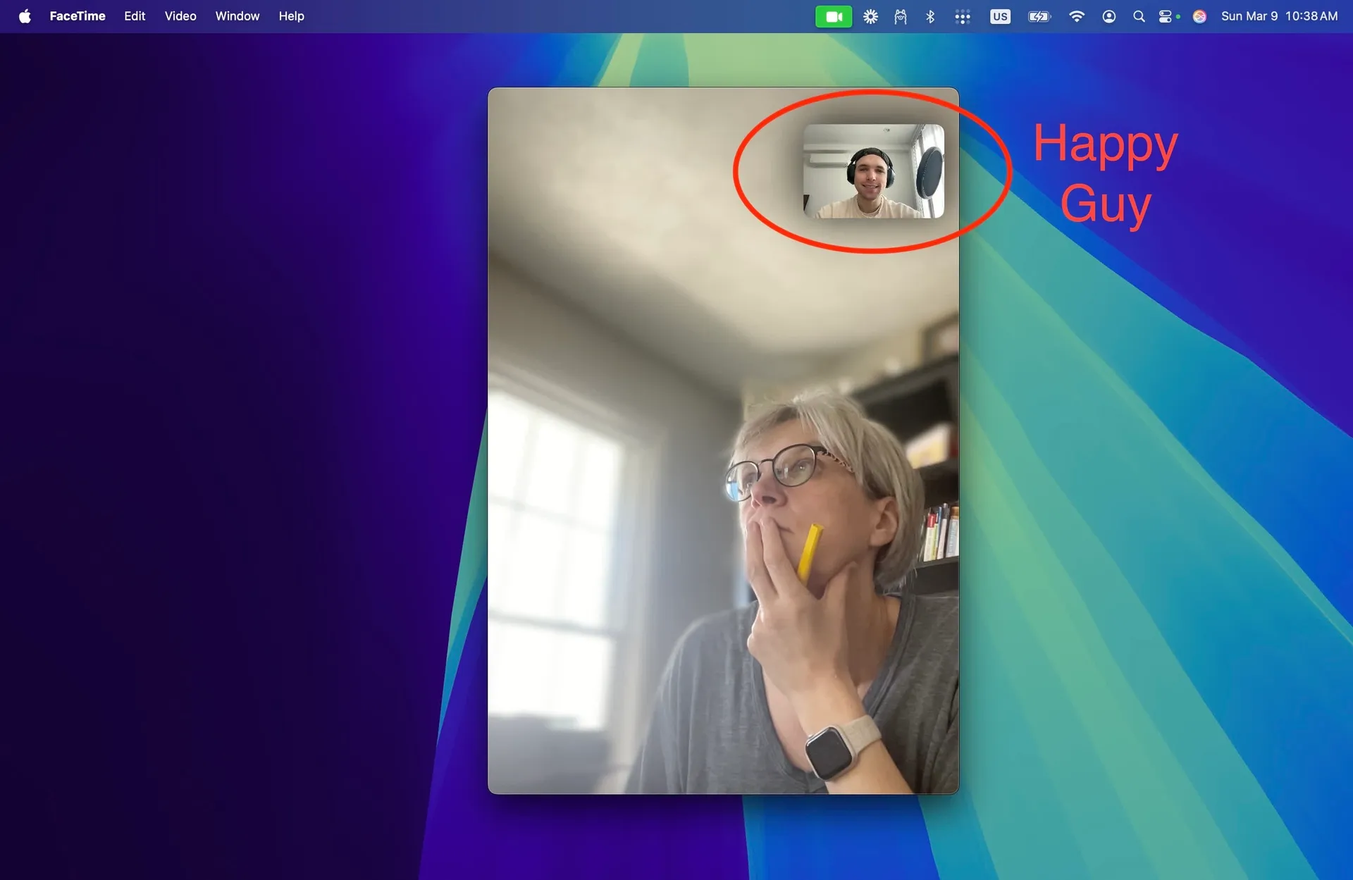Open the Window menu
The image size is (1353, 880).
(237, 16)
